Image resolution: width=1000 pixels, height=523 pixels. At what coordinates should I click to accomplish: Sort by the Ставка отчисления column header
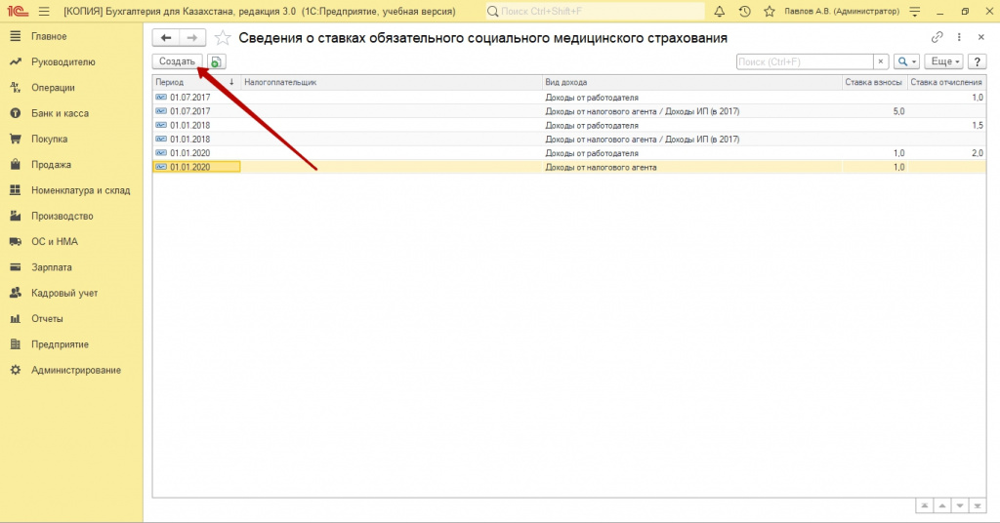tap(946, 82)
